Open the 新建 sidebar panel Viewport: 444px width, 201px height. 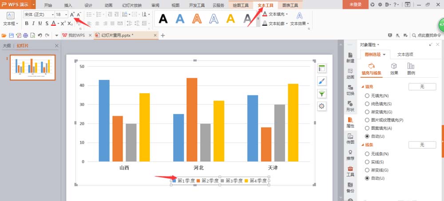tap(350, 58)
